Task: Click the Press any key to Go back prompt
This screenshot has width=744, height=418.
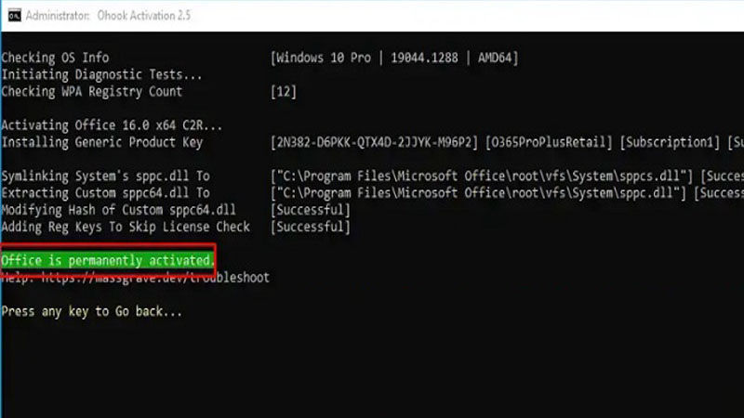Action: coord(91,311)
